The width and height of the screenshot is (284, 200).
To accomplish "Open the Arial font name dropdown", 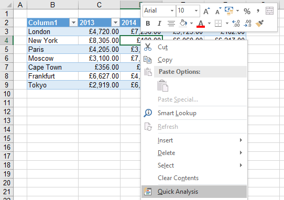I will [172, 10].
